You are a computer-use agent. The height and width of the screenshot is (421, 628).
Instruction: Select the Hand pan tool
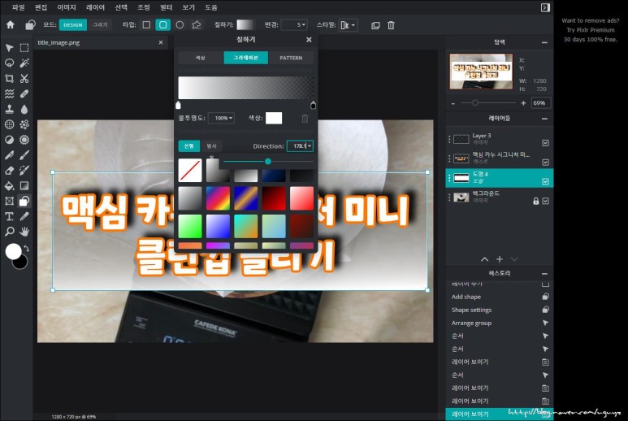(24, 232)
